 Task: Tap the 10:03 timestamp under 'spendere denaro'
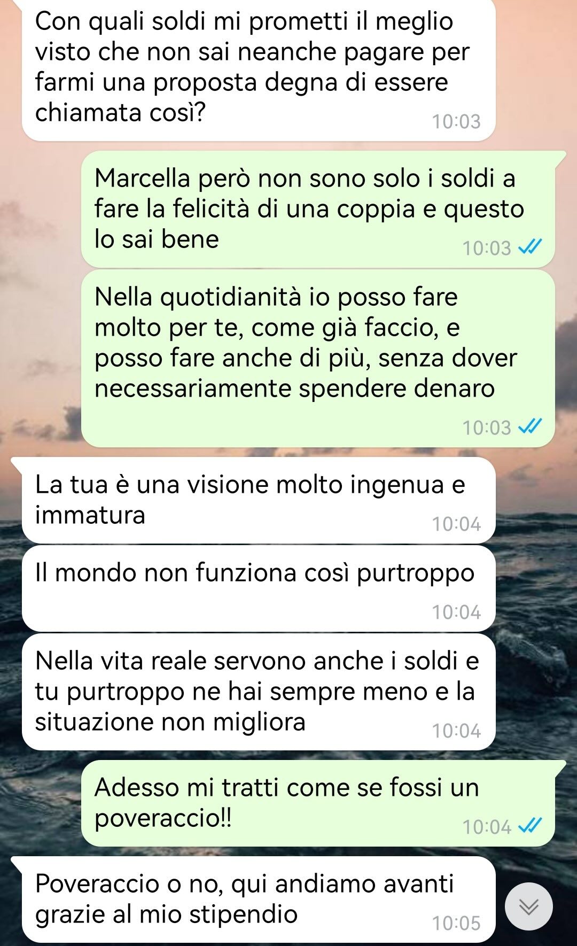(x=487, y=427)
